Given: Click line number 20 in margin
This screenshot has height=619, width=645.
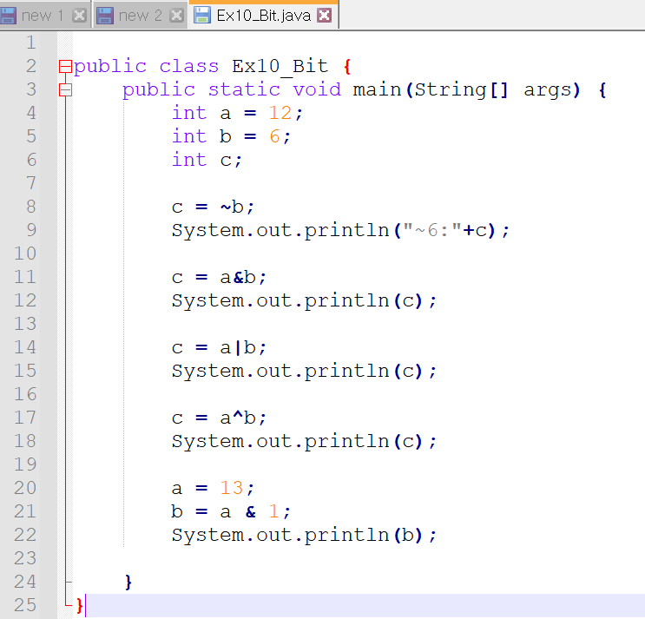Looking at the screenshot, I should coord(25,488).
